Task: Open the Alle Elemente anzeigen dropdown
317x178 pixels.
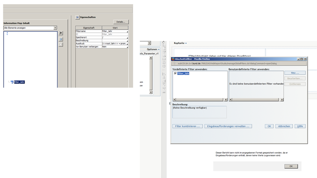Action: click(x=55, y=28)
